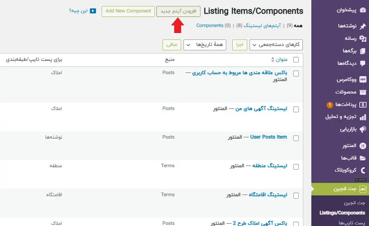Check the User Posts Item row checkbox
This screenshot has width=369, height=226.
[296, 138]
